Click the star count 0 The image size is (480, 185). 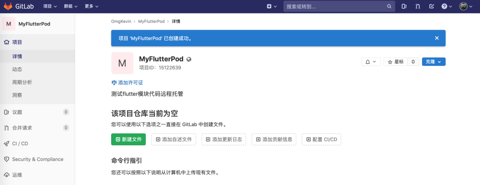click(413, 62)
